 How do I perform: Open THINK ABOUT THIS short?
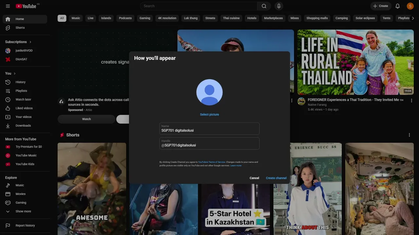(x=308, y=189)
